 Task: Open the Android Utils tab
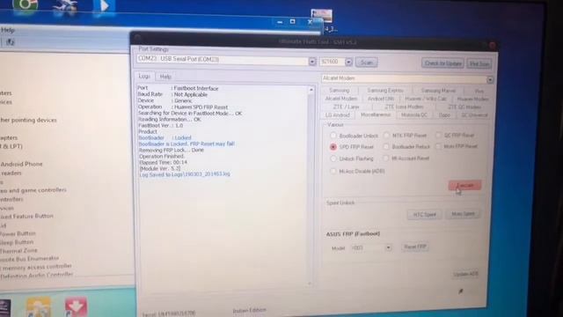coord(381,99)
